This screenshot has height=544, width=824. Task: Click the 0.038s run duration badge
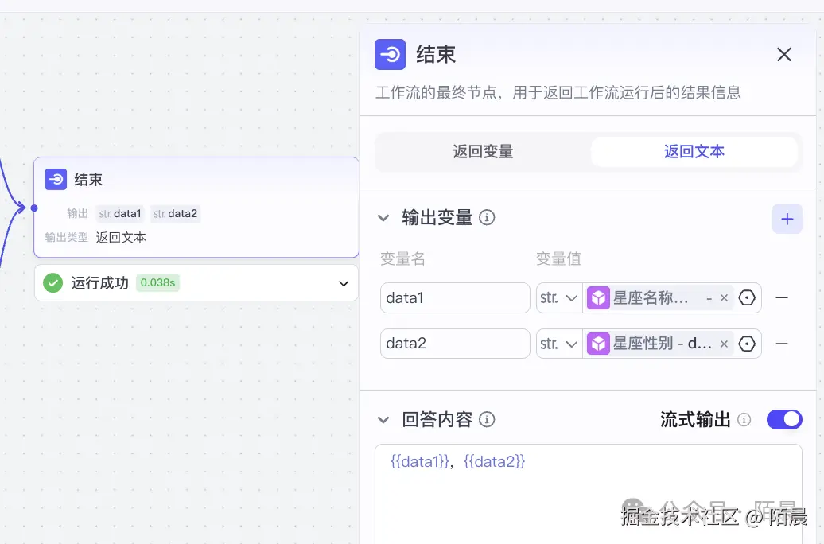tap(157, 283)
